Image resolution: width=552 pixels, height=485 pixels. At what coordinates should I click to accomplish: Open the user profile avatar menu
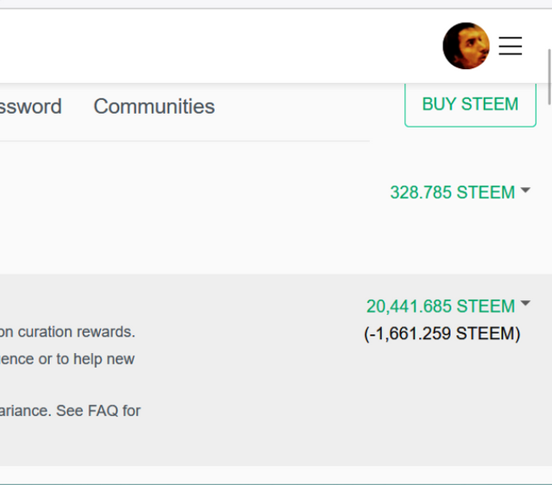tap(466, 46)
